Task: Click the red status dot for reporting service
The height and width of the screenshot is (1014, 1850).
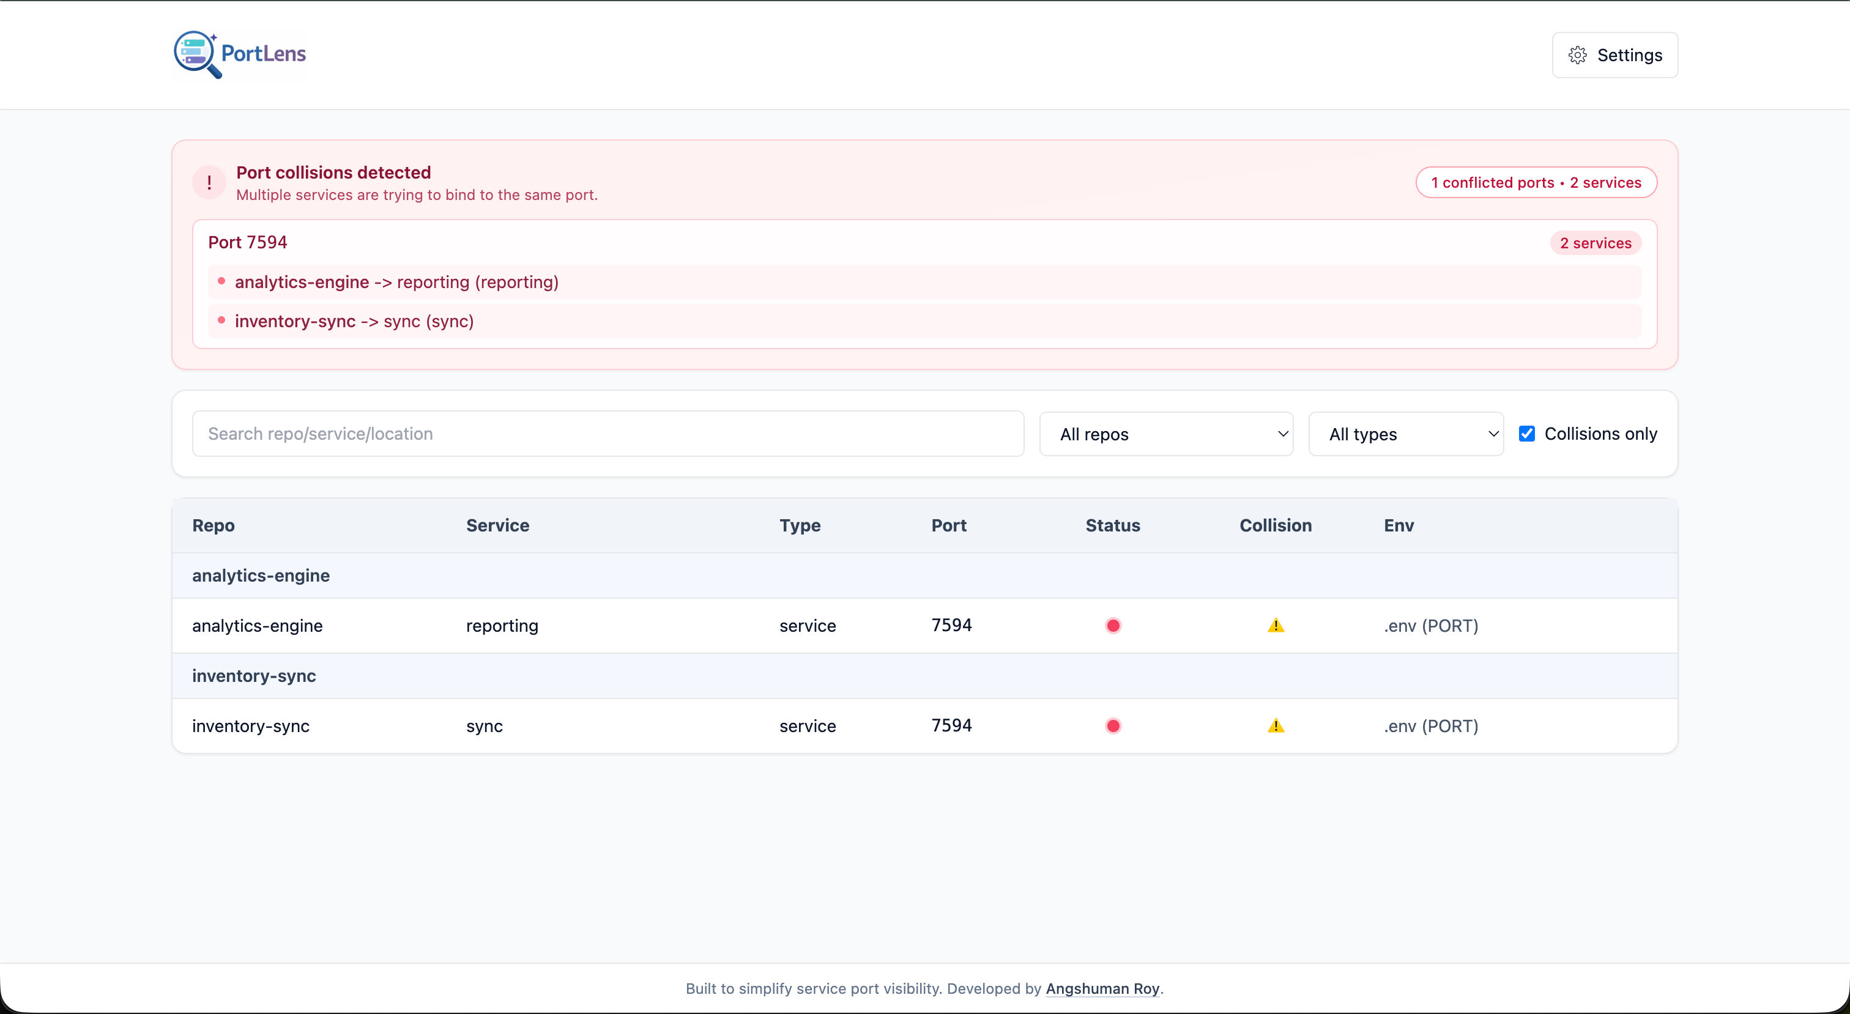Action: (x=1113, y=625)
